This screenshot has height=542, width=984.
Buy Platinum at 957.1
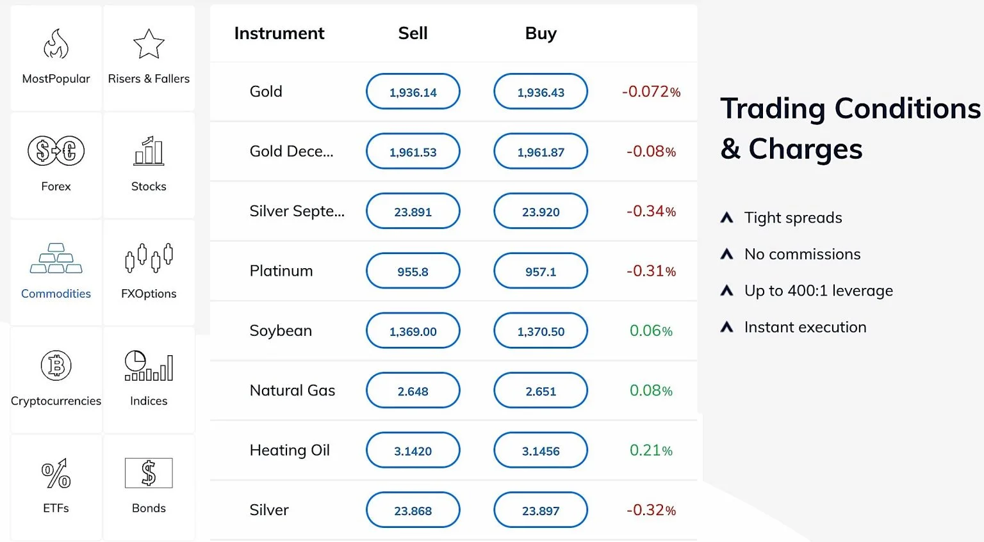tap(540, 271)
